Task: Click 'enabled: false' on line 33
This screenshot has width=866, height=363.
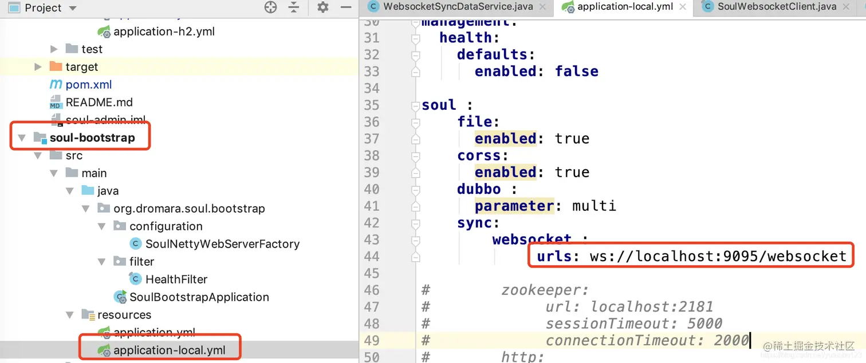Action: click(x=537, y=71)
